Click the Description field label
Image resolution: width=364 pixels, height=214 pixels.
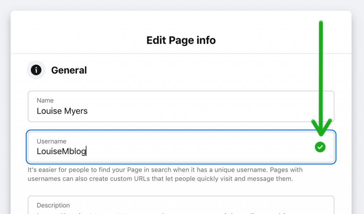53,205
